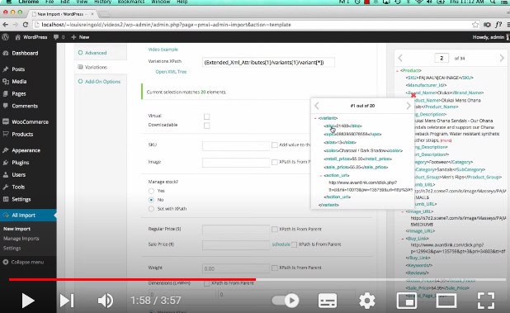
Task: Open sale price schedule link
Action: point(281,244)
